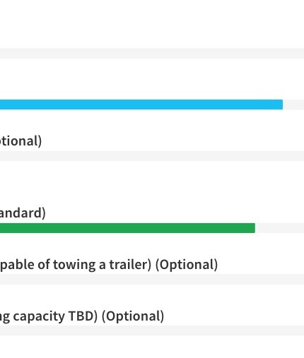Click the empty bar below the capacity TBD option

tap(152, 330)
